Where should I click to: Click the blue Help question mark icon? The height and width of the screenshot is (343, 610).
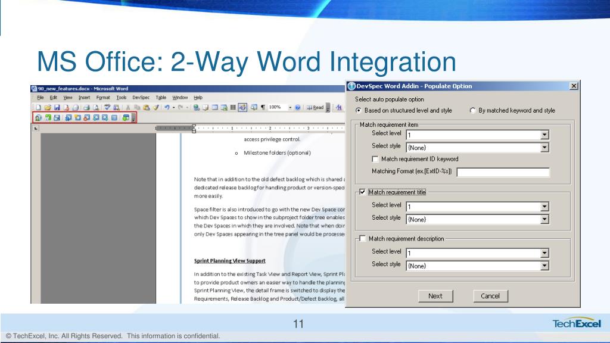tap(298, 107)
